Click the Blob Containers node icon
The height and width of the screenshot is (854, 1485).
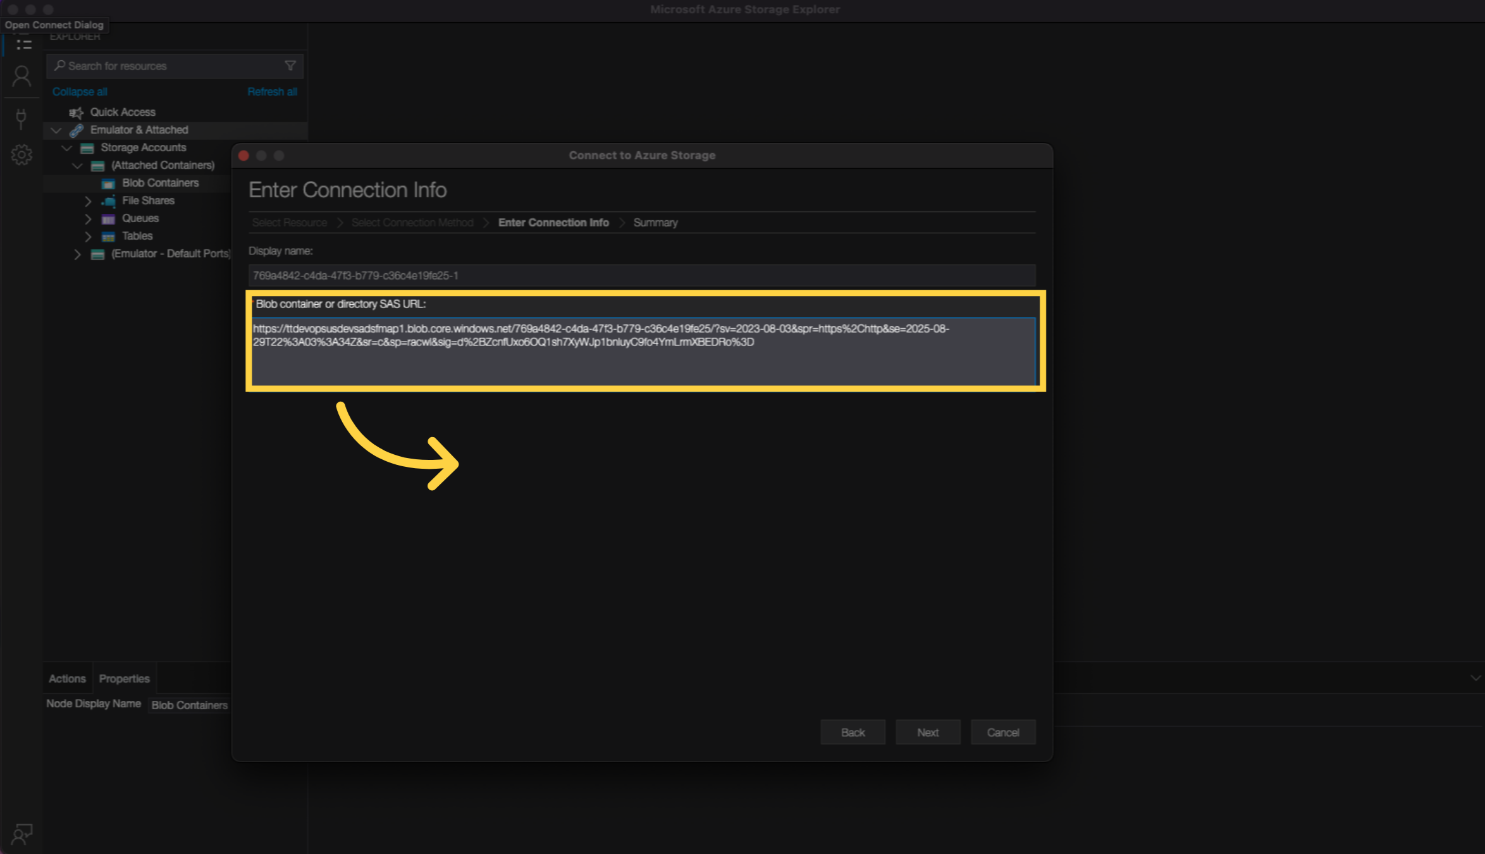108,183
